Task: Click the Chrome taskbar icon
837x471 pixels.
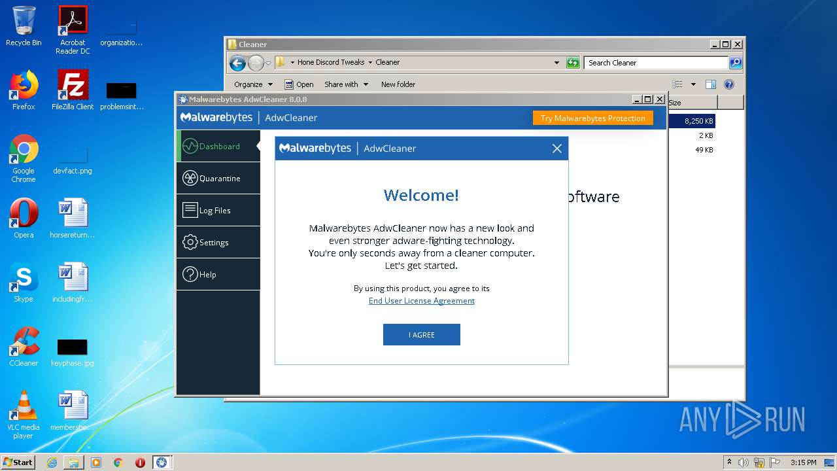Action: pos(118,462)
